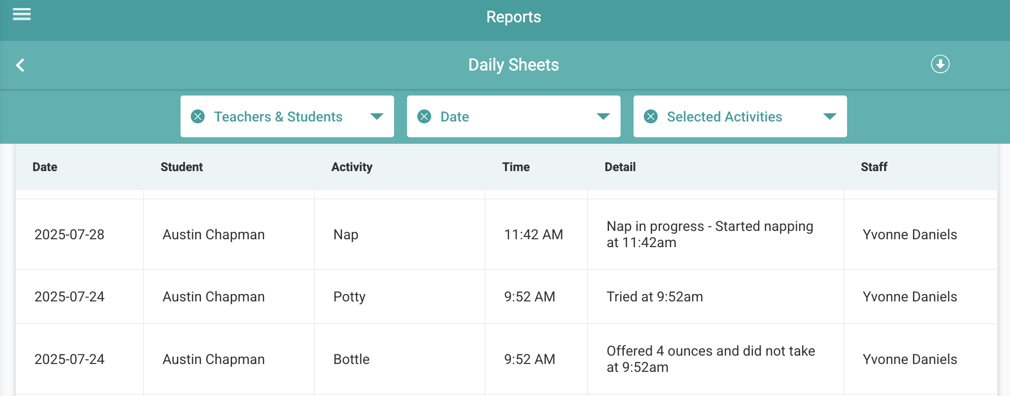Click the Student column header
1010x396 pixels.
(x=181, y=167)
